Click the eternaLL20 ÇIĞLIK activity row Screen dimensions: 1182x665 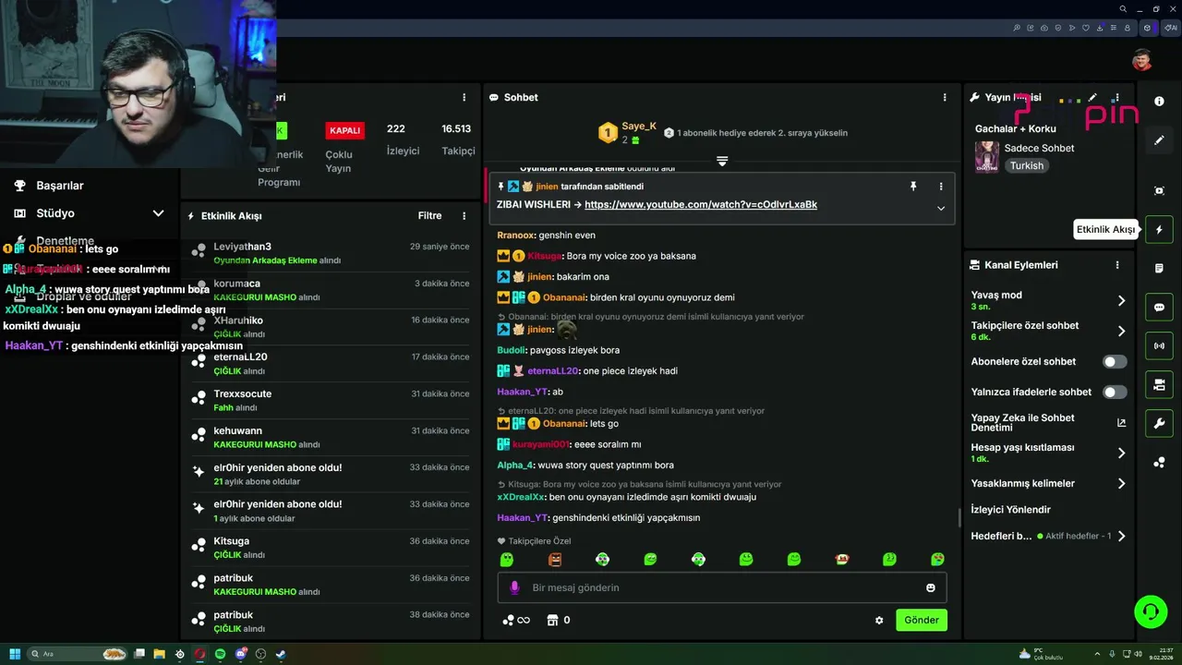coord(331,363)
